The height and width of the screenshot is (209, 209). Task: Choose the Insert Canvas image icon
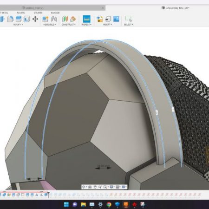pyautogui.click(x=116, y=19)
